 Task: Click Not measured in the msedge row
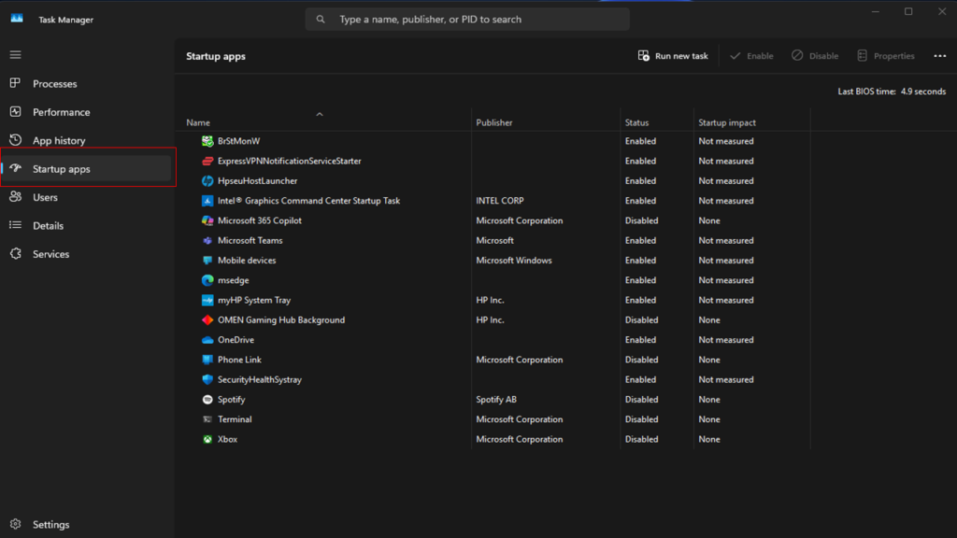click(x=725, y=280)
